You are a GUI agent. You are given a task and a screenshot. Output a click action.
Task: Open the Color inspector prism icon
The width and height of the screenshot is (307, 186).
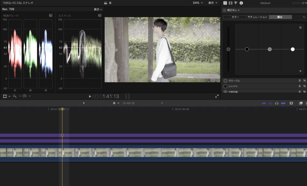click(x=235, y=3)
